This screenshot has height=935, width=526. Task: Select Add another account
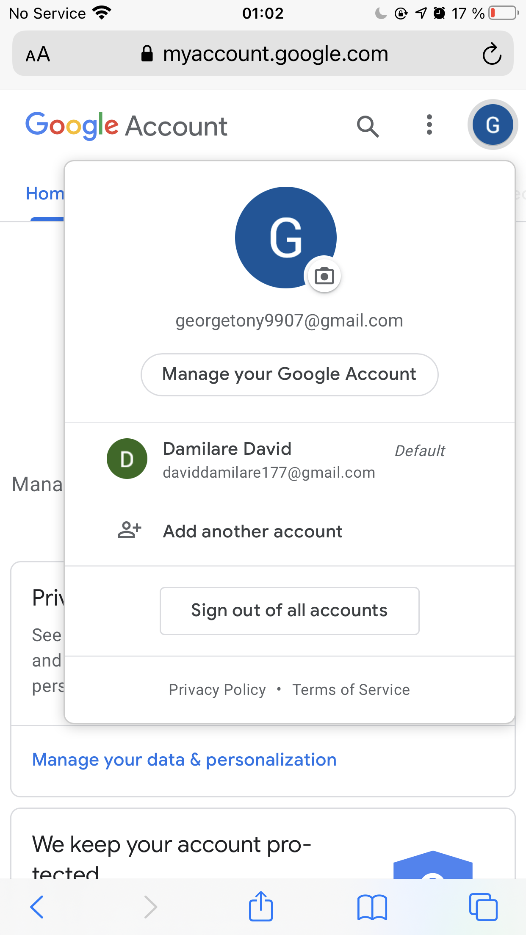pos(253,531)
